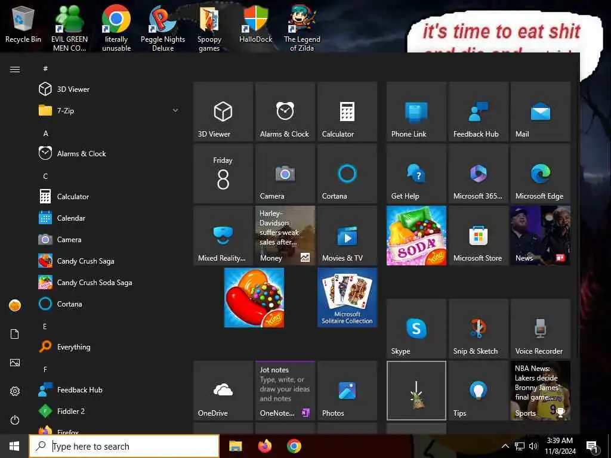
Task: Launch the Camera tile
Action: tap(285, 174)
